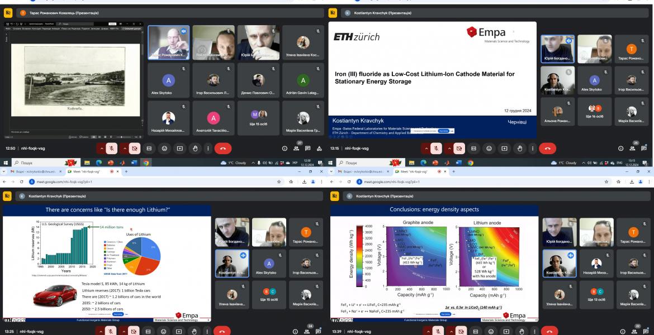The image size is (654, 335).
Task: Show hidden tray icons on left taskbar
Action: click(253, 162)
